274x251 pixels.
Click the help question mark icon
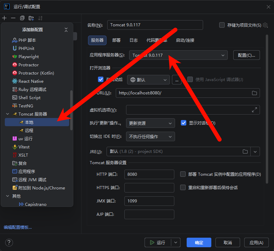[9, 242]
